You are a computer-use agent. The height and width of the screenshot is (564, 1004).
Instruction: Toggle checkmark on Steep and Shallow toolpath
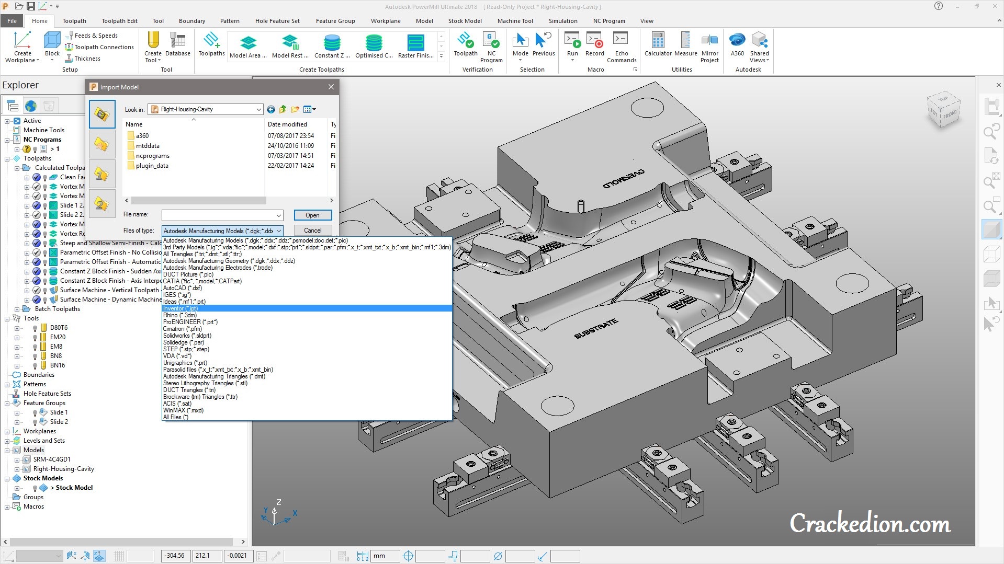coord(37,243)
